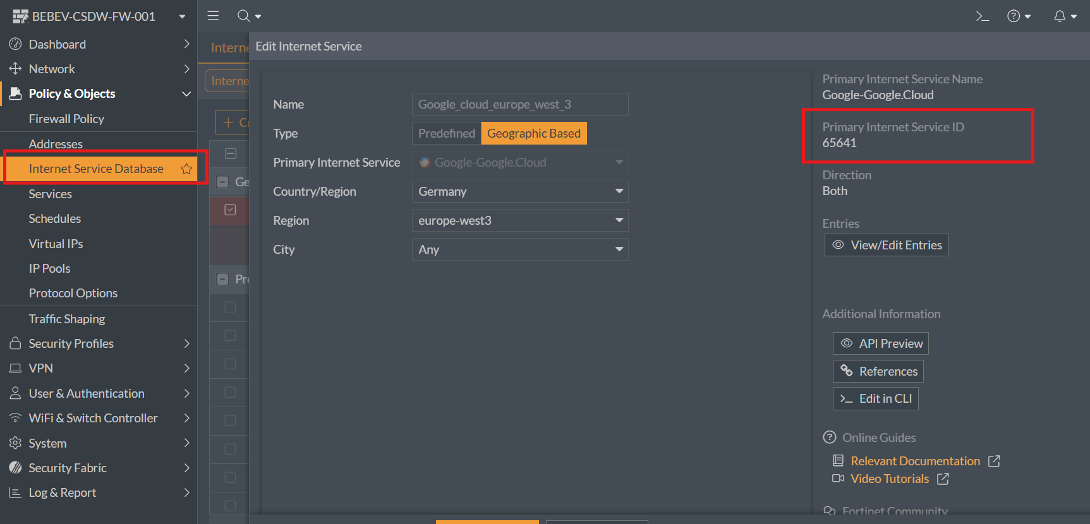
Task: Open the Video Tutorials link
Action: click(890, 479)
